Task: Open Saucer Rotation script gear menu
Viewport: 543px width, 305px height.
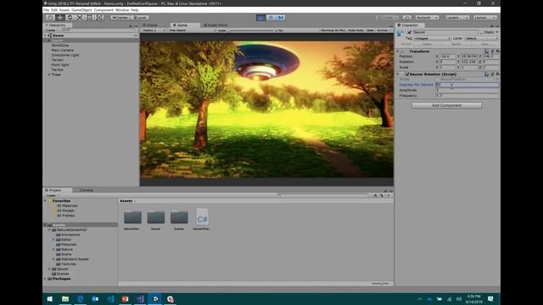Action: point(497,74)
